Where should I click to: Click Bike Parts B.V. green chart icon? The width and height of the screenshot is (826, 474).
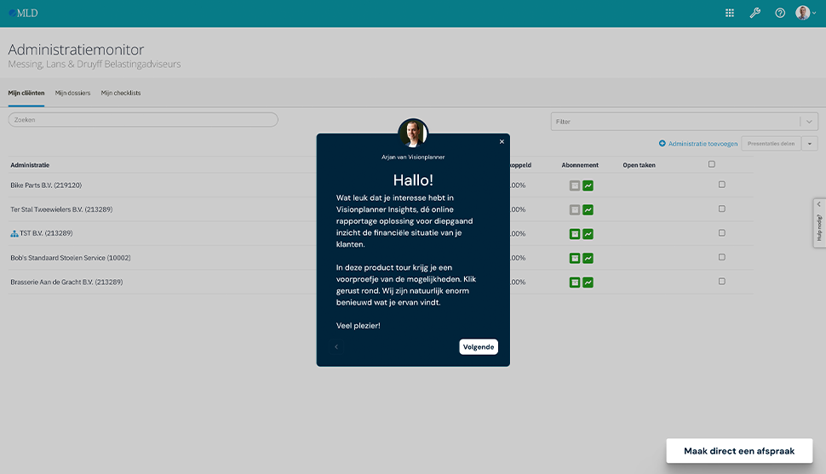click(x=588, y=186)
